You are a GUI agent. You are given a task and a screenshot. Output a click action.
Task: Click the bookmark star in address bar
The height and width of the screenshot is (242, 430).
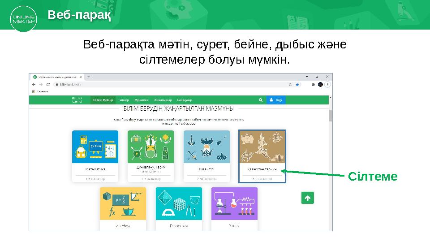pos(297,85)
